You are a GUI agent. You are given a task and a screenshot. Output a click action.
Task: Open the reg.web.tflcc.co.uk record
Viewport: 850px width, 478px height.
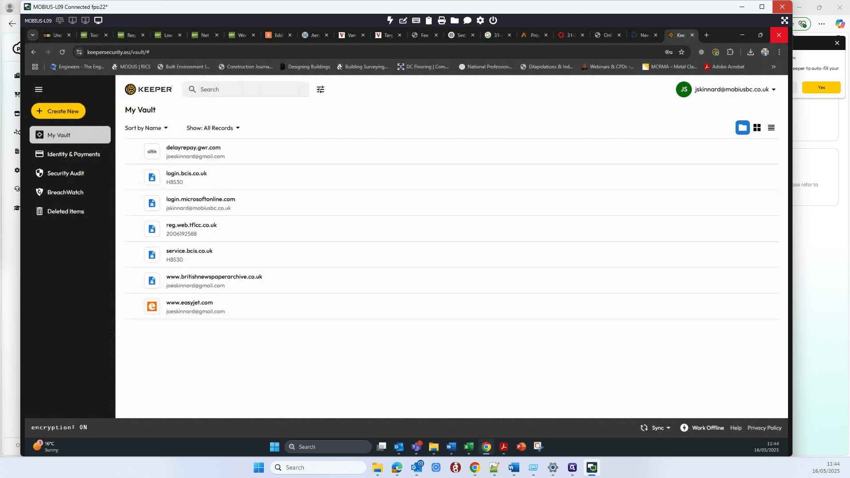(452, 229)
